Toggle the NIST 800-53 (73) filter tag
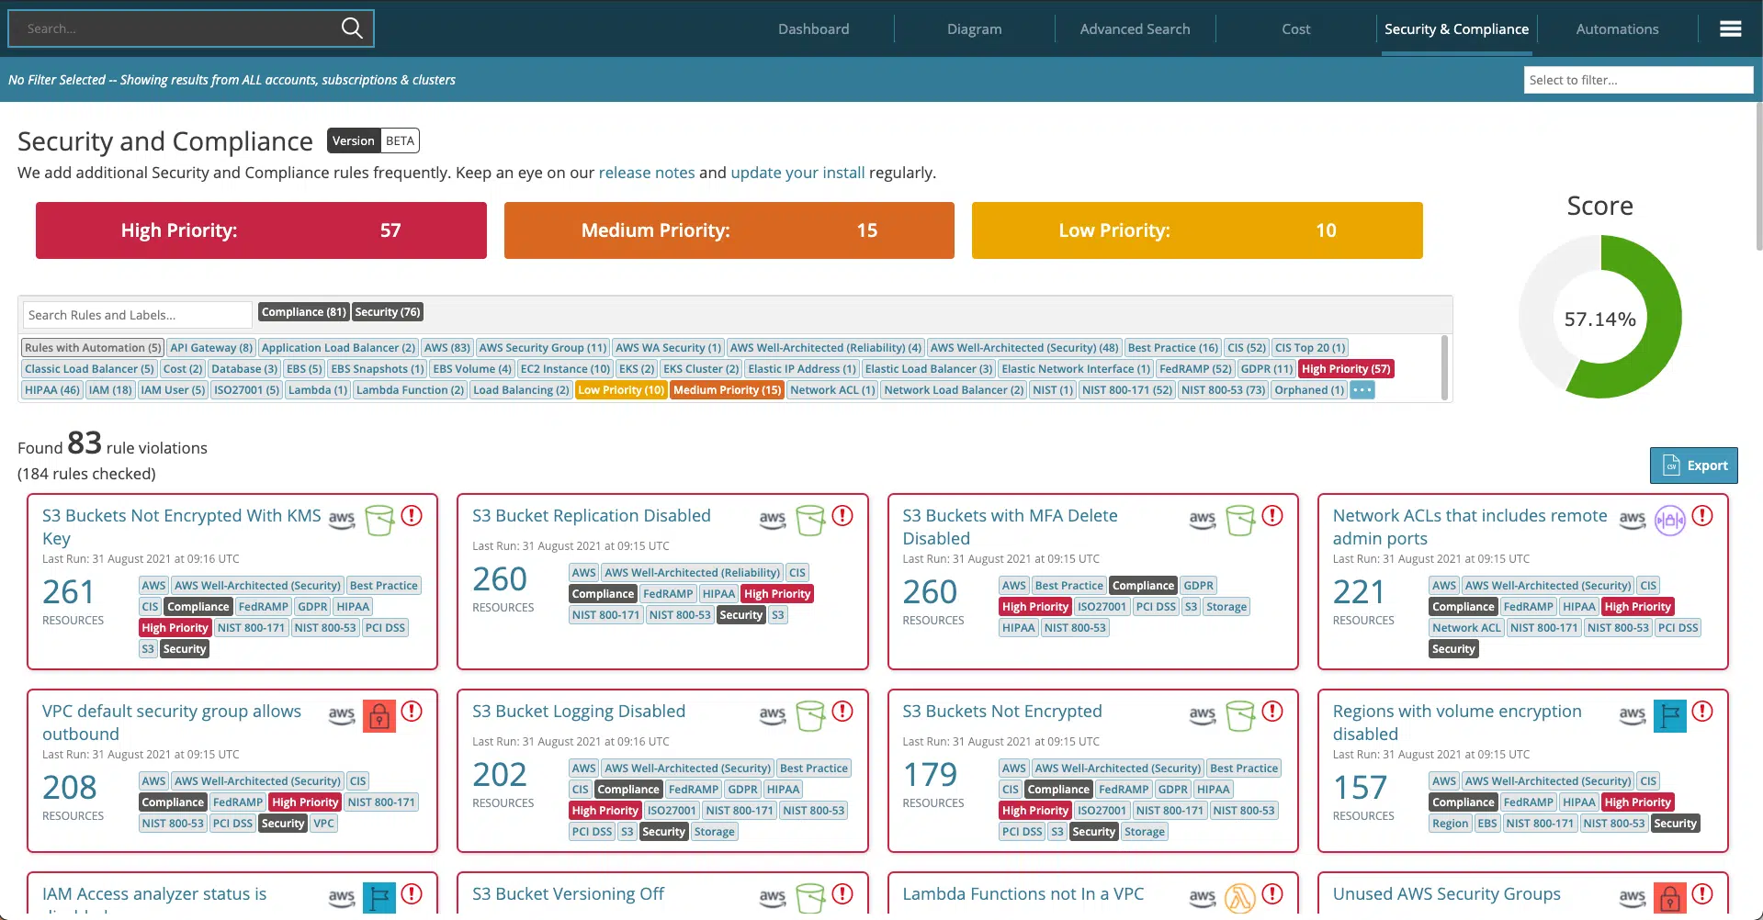Image resolution: width=1763 pixels, height=920 pixels. click(1223, 390)
